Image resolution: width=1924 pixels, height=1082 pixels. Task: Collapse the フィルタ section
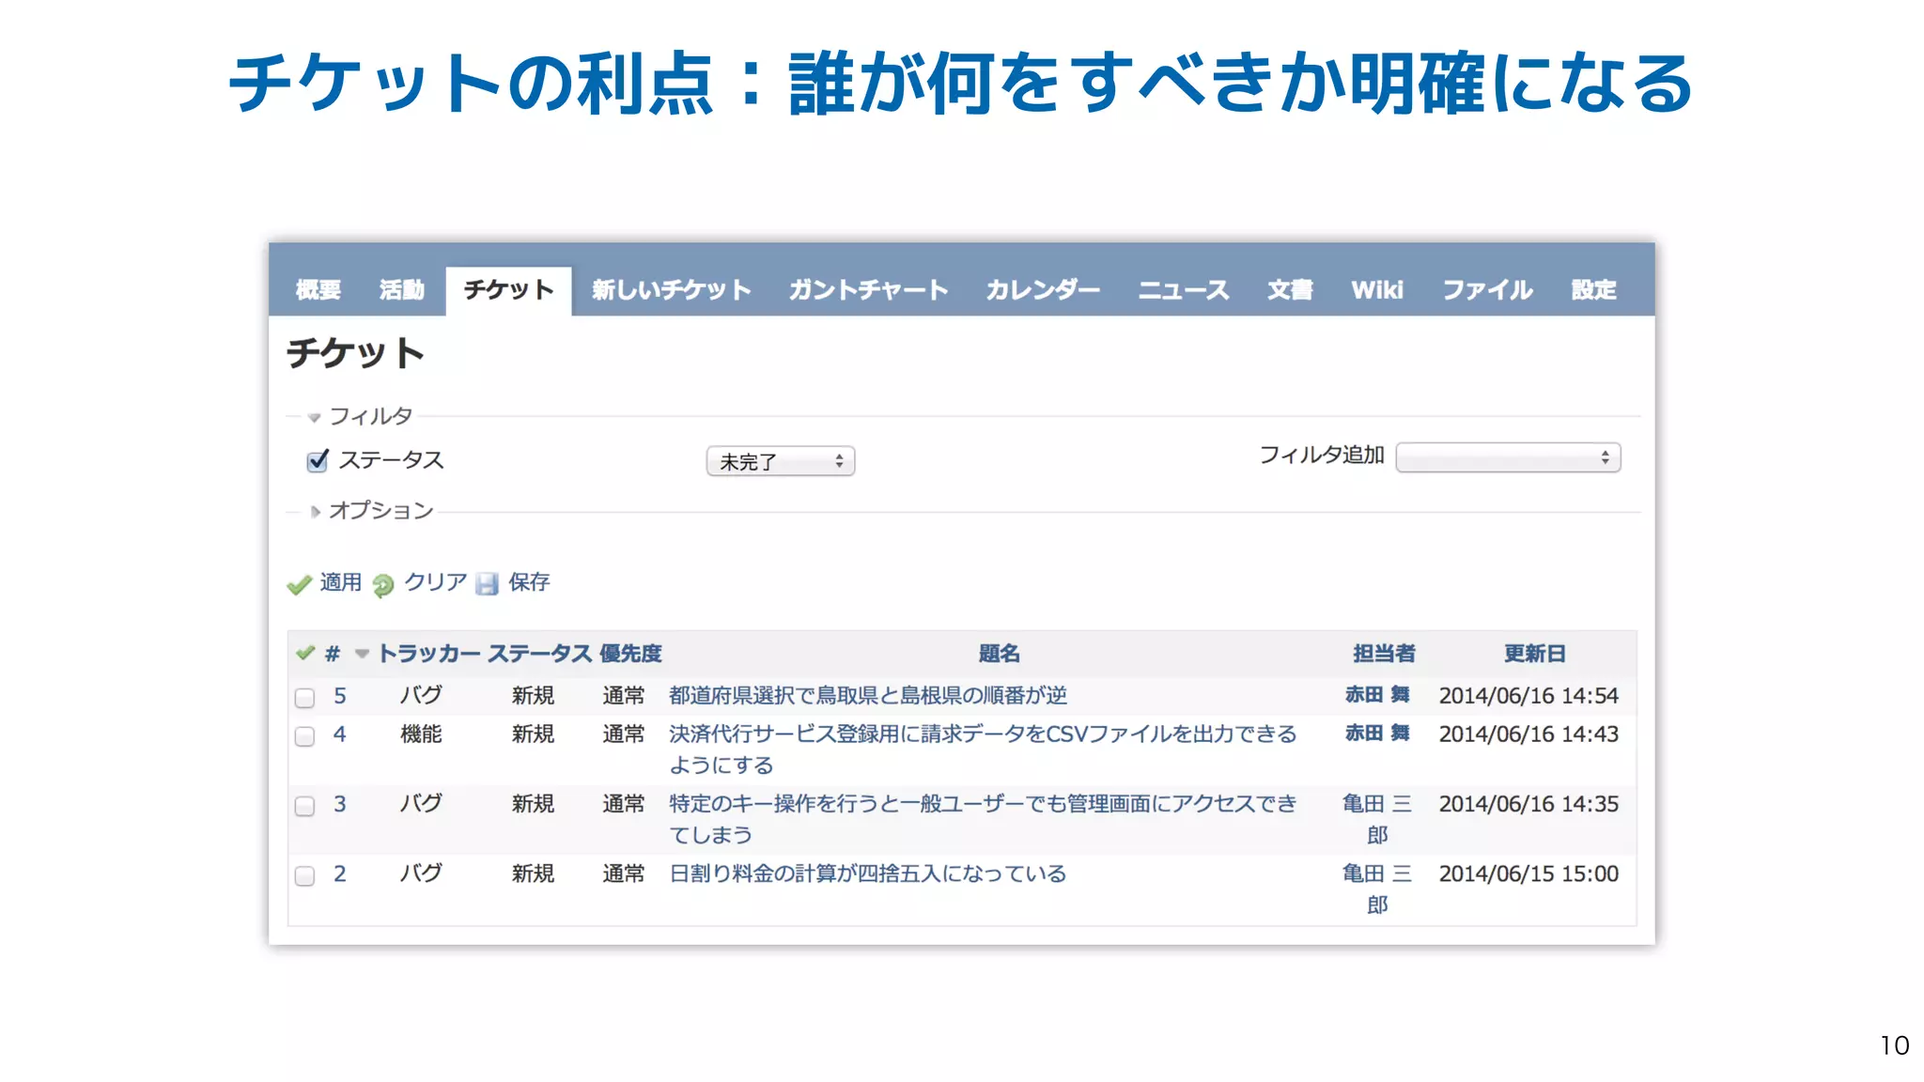[x=361, y=416]
